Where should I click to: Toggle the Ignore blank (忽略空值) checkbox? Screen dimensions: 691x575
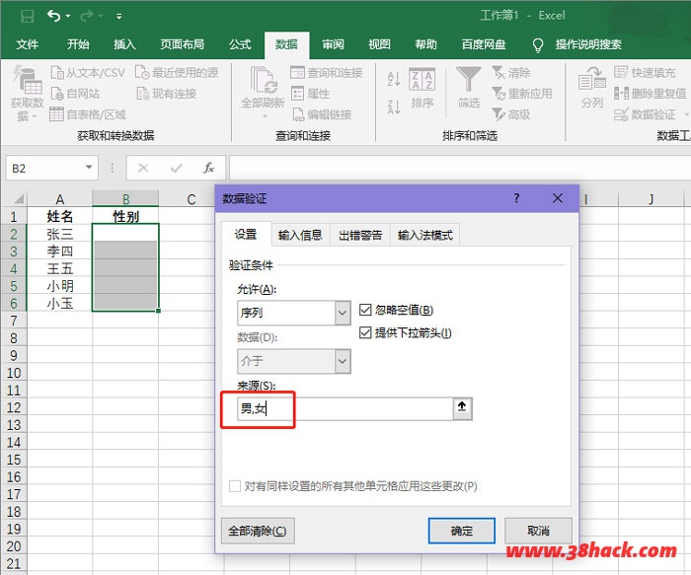(x=367, y=310)
